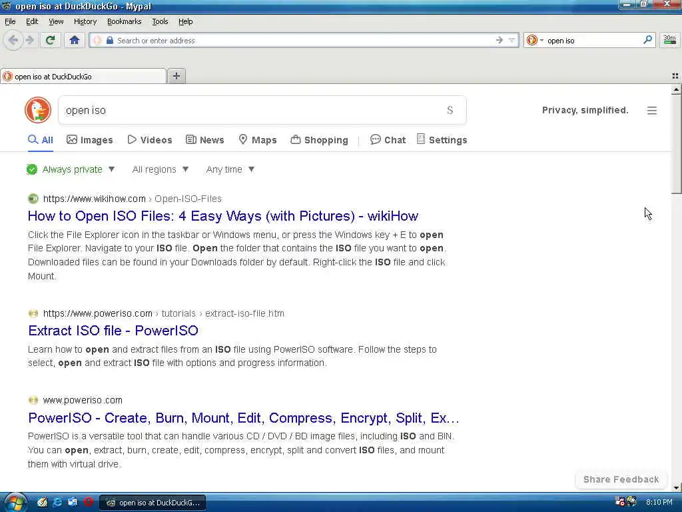The height and width of the screenshot is (512, 682).
Task: Click the tab list grid icon
Action: [x=675, y=76]
